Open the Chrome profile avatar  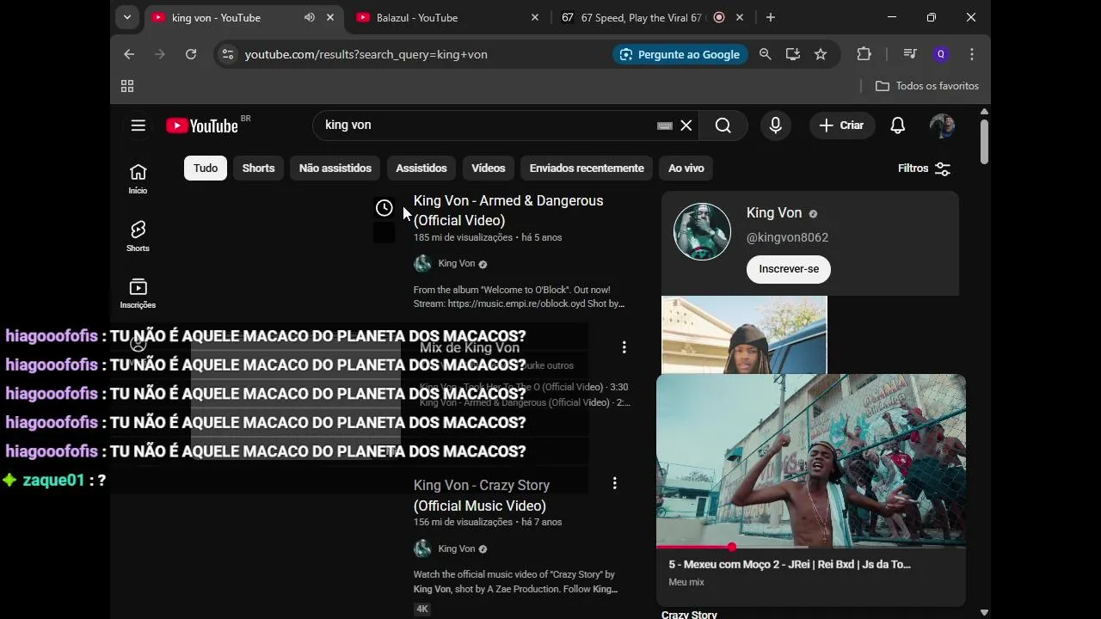point(941,54)
